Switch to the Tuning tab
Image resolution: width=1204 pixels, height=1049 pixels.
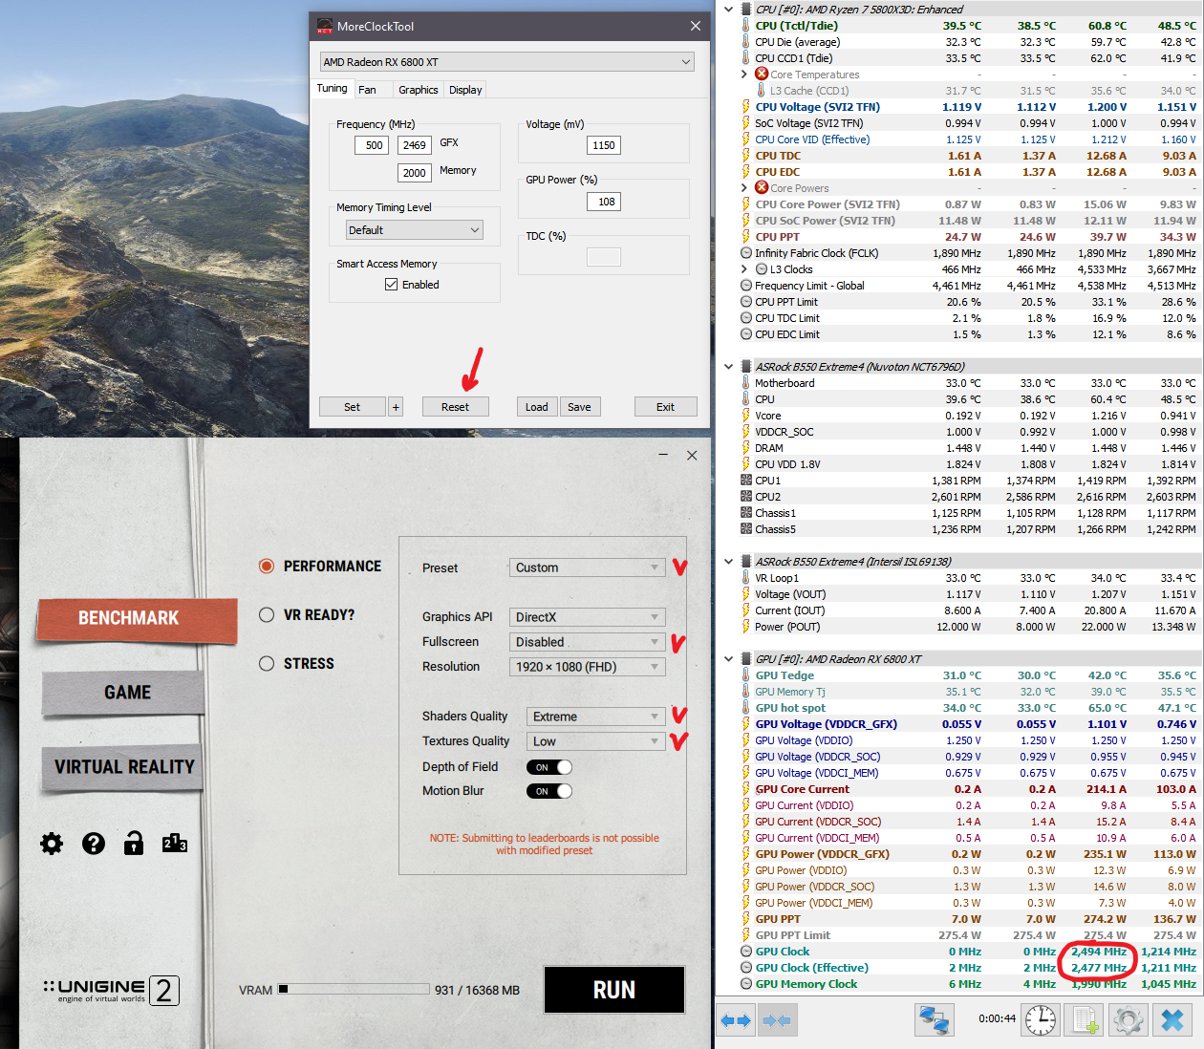coord(332,89)
